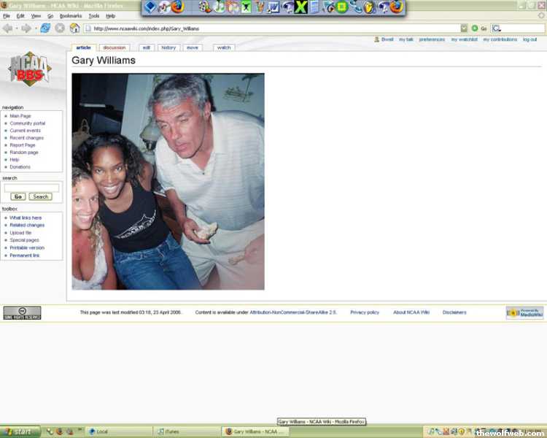Click the Powered by MediaWiki badge
547x438 pixels.
coord(524,312)
